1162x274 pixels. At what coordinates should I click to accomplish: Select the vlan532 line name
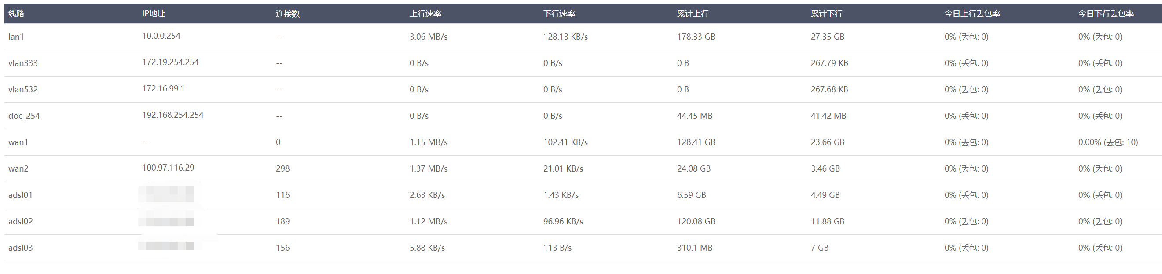click(x=23, y=89)
